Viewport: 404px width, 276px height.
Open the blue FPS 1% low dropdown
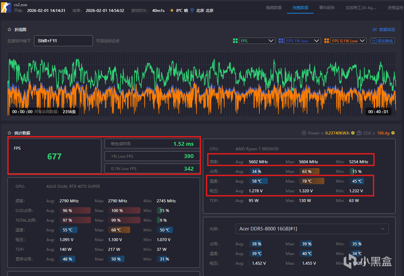click(303, 41)
